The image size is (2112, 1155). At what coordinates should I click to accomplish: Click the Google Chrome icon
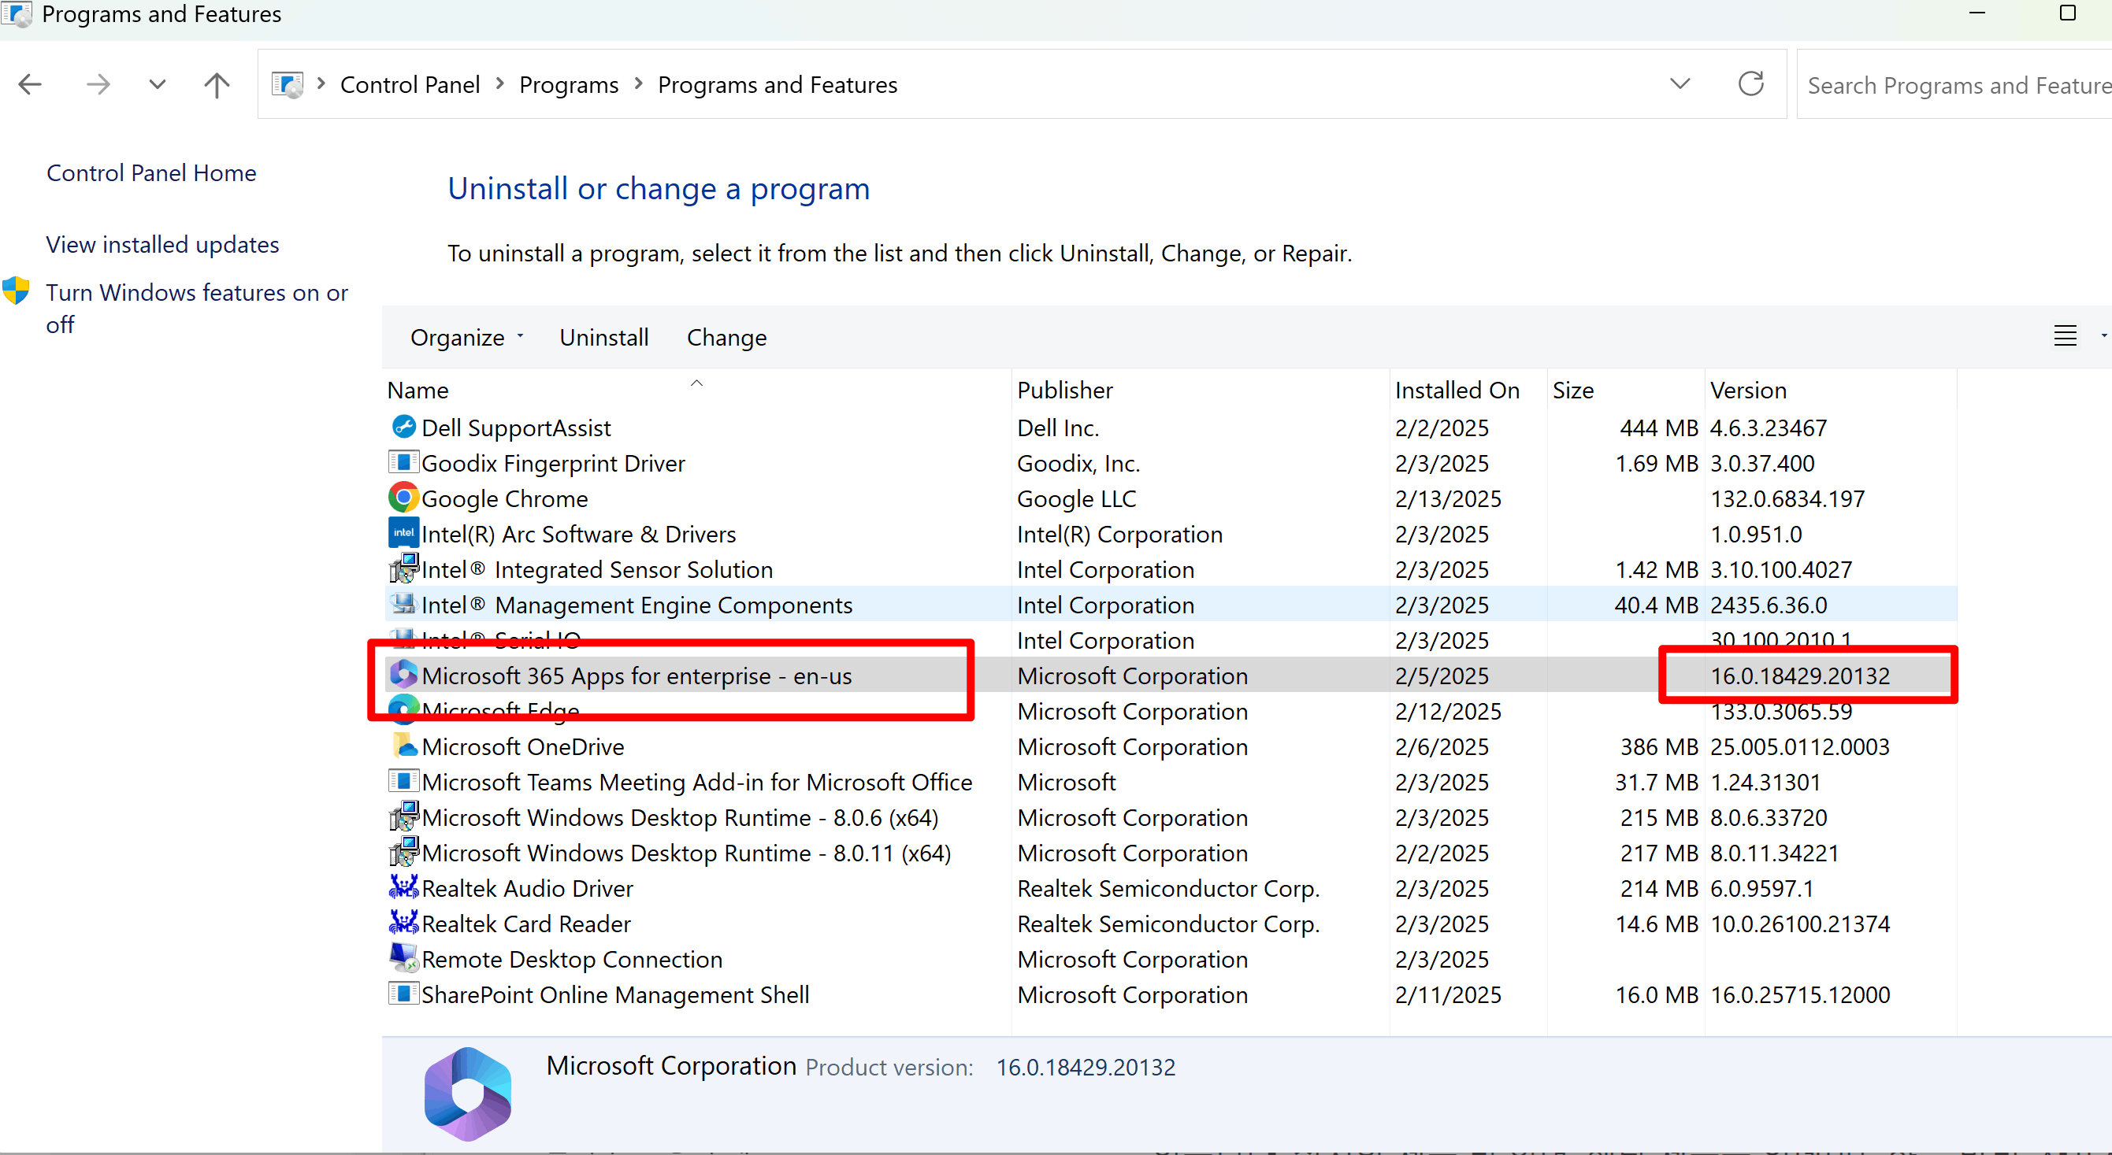pyautogui.click(x=403, y=498)
